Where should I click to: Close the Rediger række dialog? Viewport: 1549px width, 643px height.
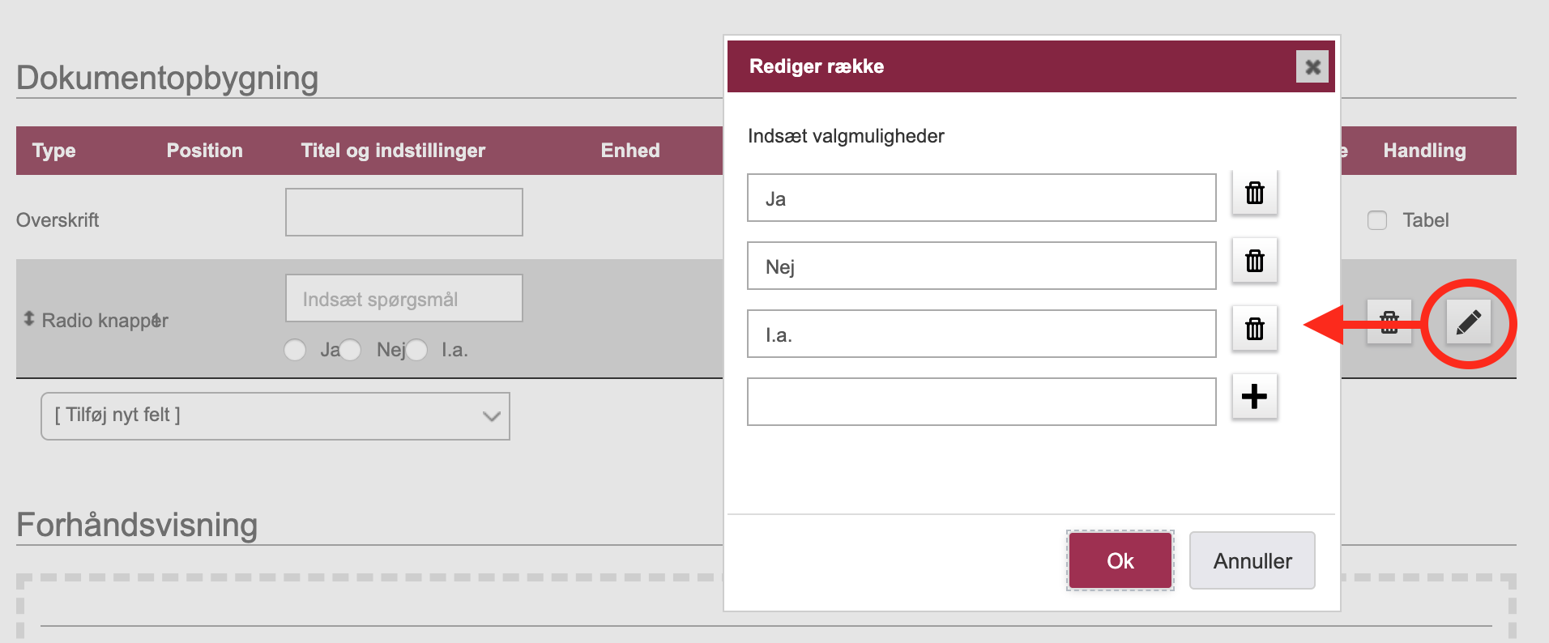click(x=1312, y=66)
